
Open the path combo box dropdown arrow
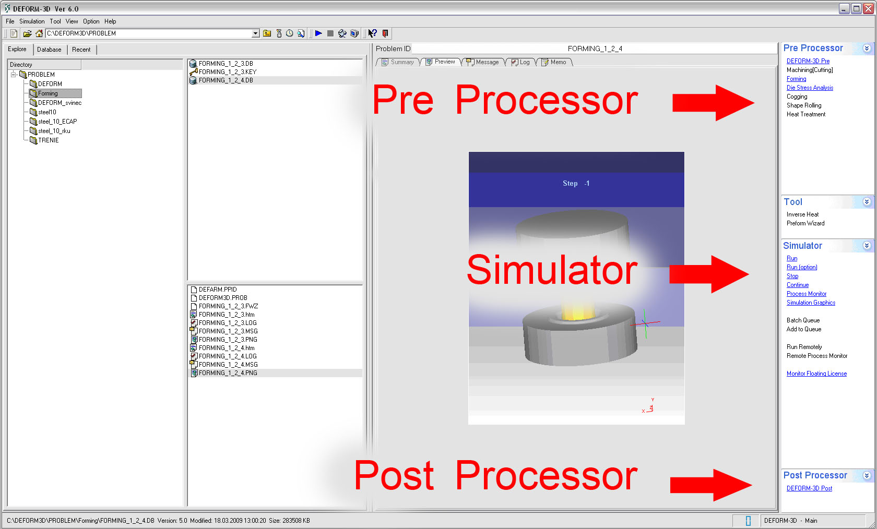click(256, 33)
